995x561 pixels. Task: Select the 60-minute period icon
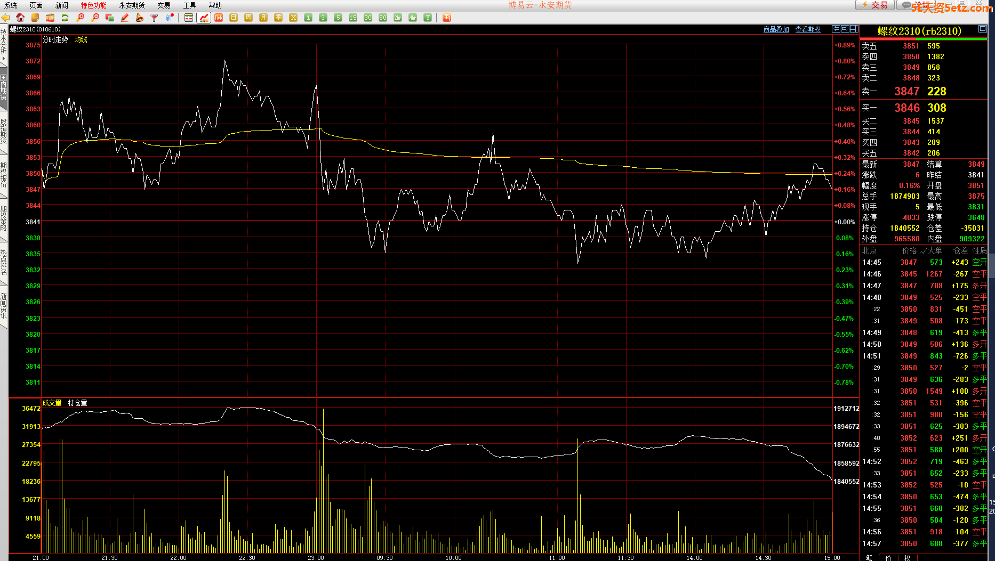point(383,18)
